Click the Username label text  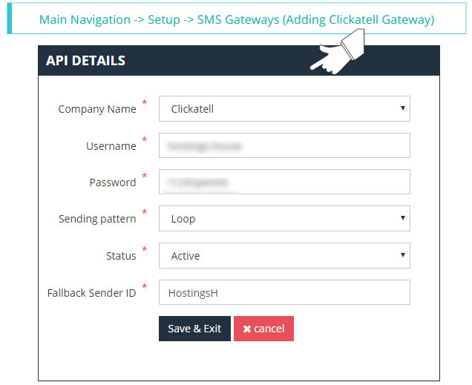[111, 146]
